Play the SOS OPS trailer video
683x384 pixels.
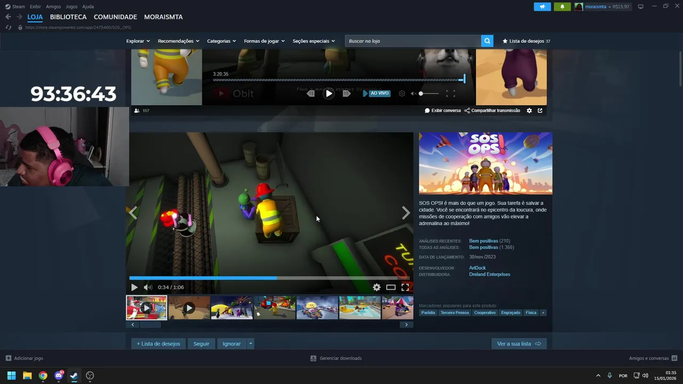134,287
